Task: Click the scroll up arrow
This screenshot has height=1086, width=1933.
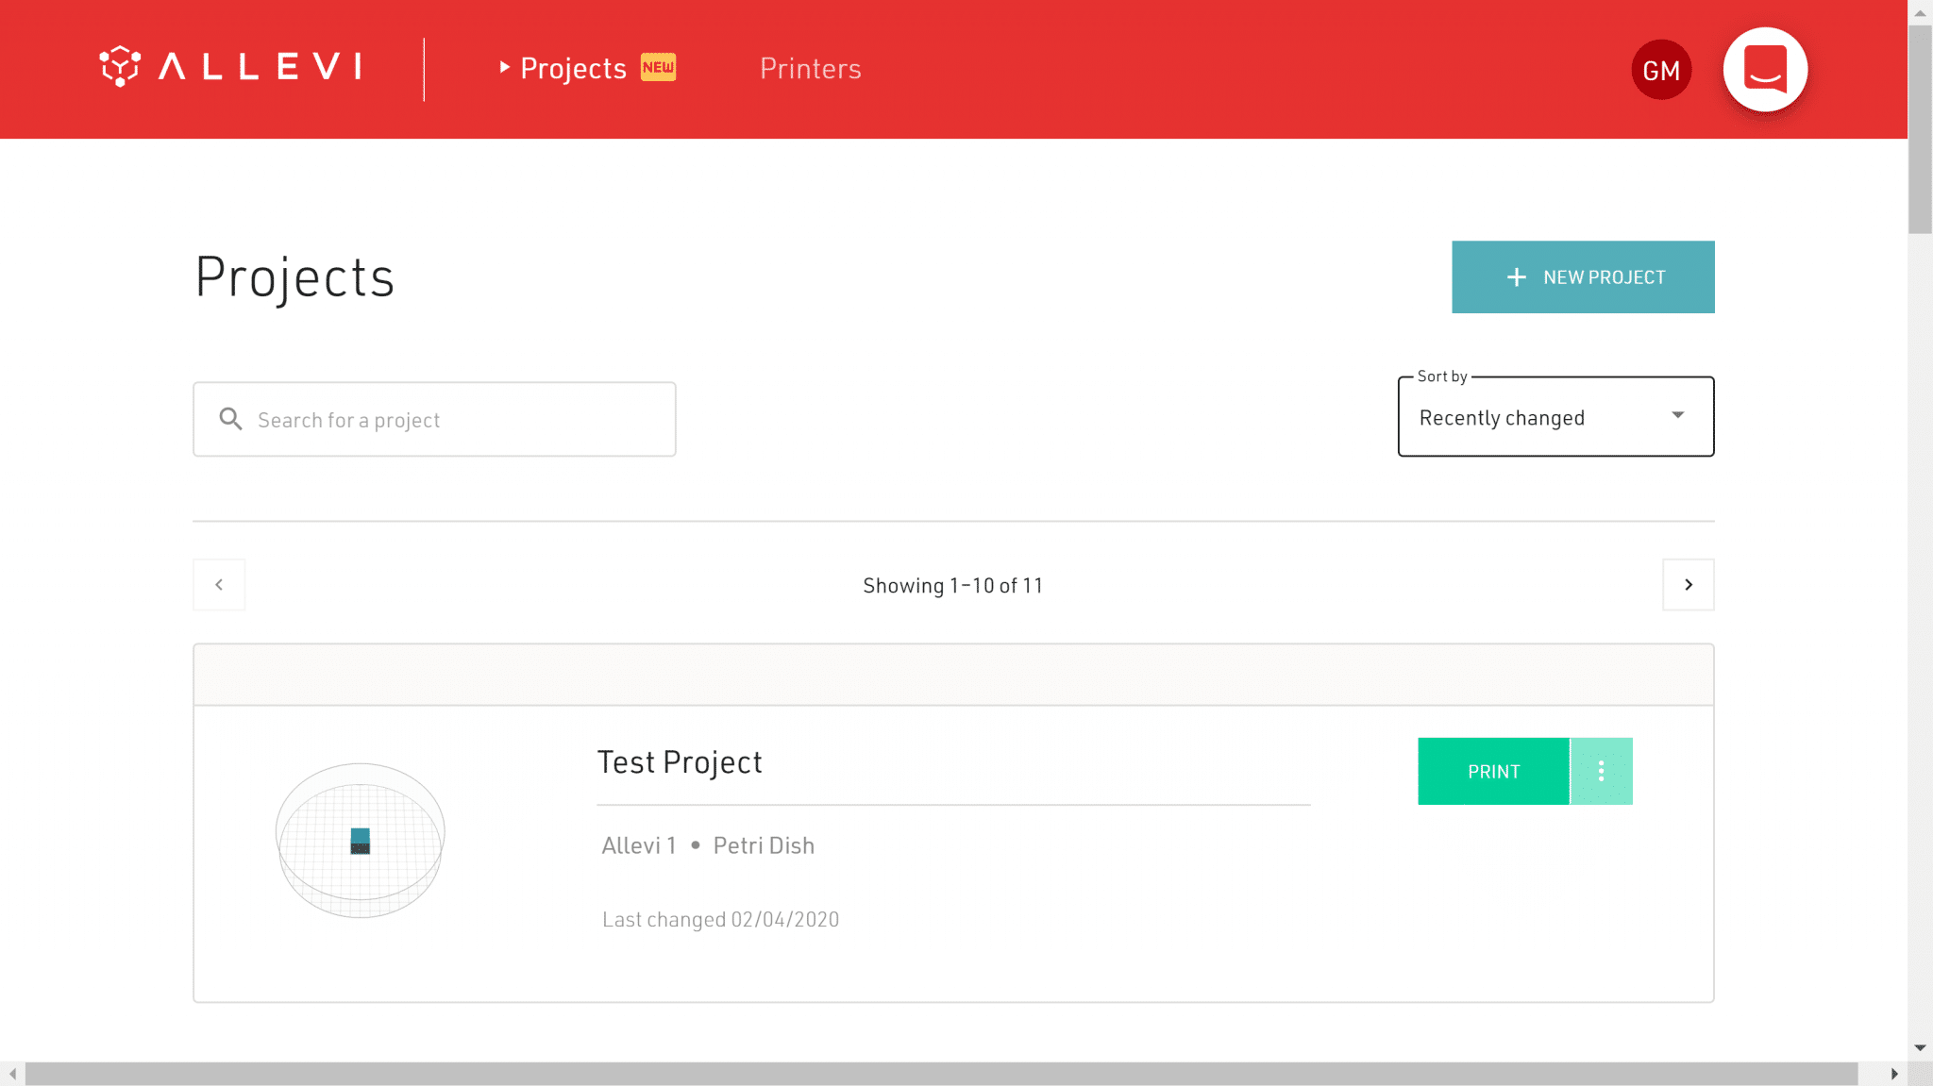Action: coord(1920,13)
